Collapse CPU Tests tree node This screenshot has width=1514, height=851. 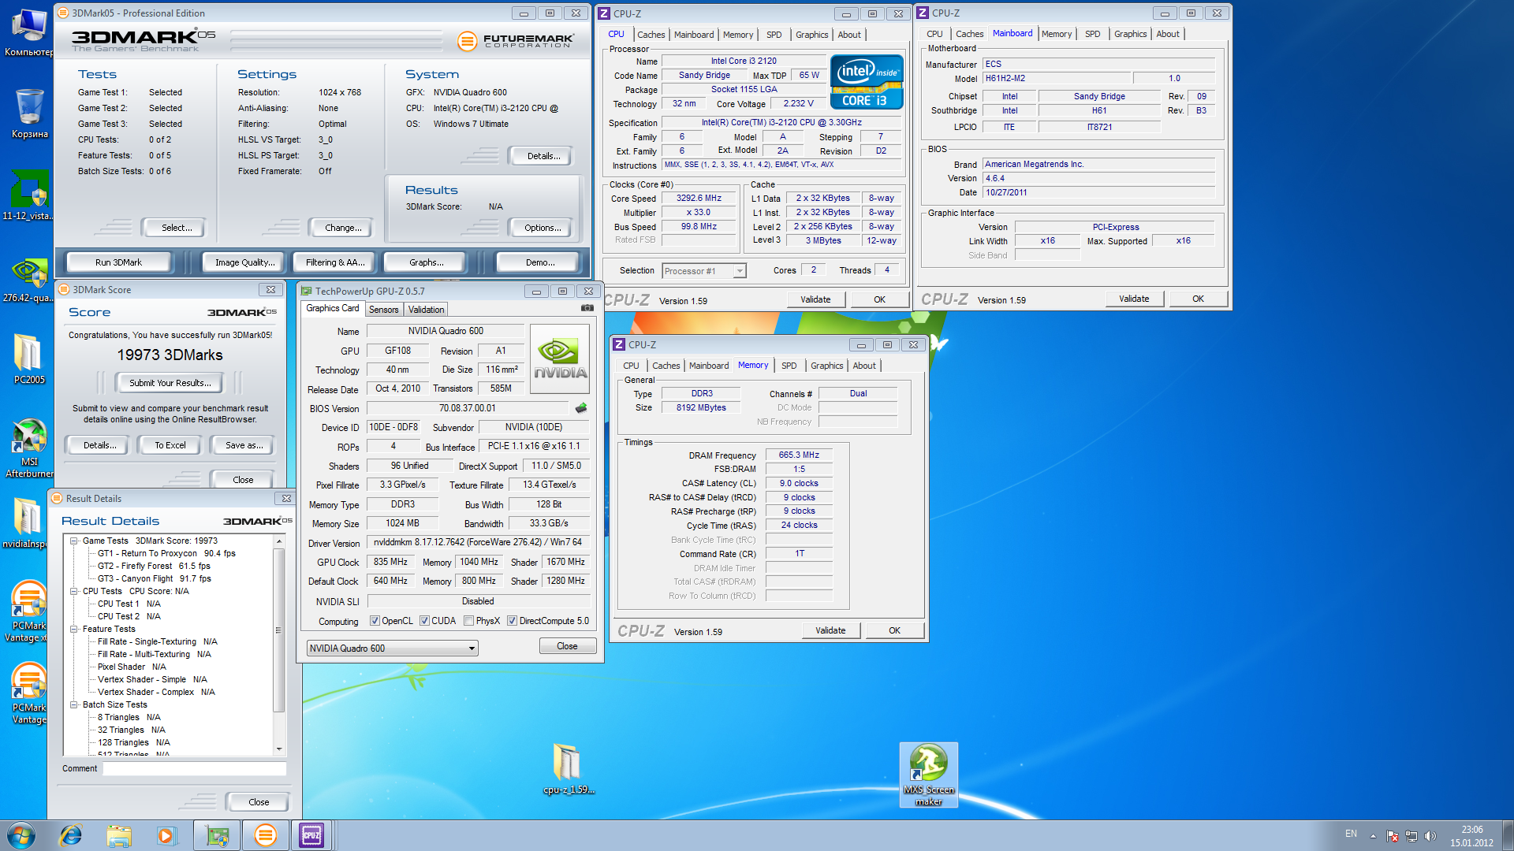(x=74, y=592)
